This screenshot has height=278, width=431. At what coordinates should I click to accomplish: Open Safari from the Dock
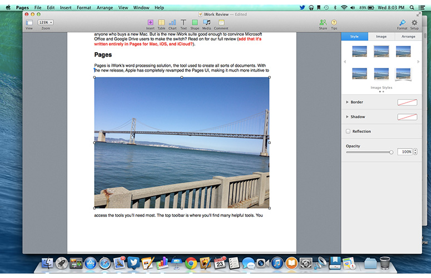click(105, 264)
